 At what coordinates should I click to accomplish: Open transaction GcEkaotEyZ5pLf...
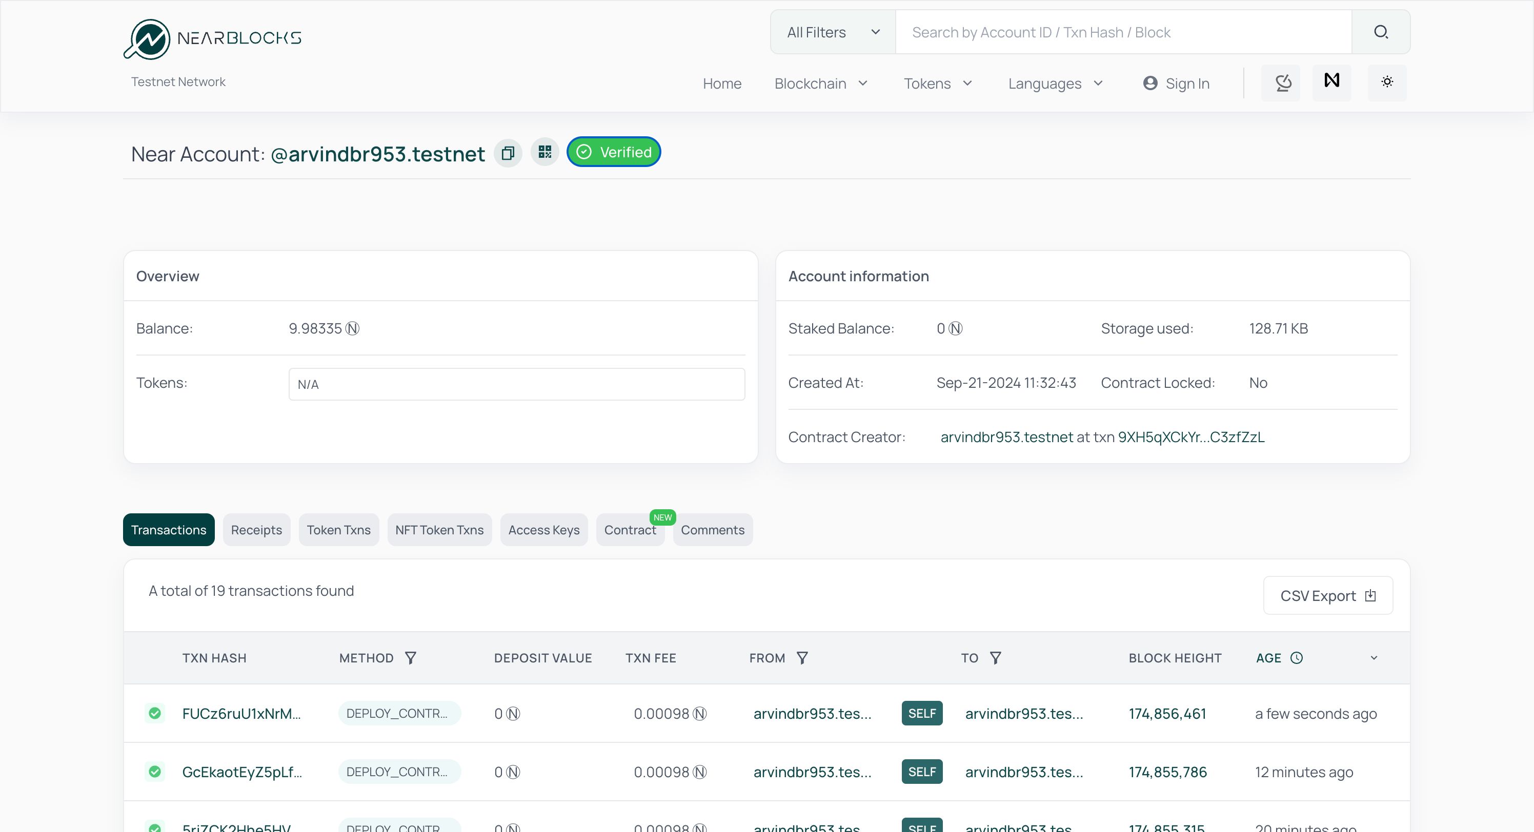coord(242,772)
